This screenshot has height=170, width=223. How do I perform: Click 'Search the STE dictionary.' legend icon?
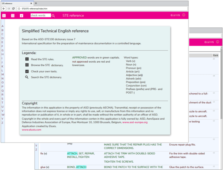[27, 77]
